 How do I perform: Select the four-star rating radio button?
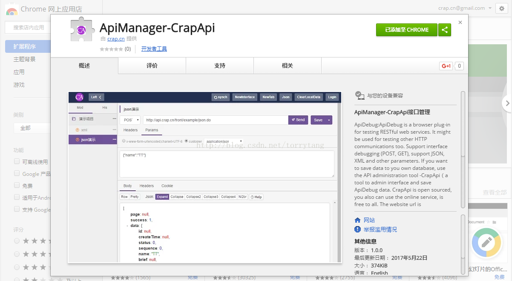click(x=17, y=254)
